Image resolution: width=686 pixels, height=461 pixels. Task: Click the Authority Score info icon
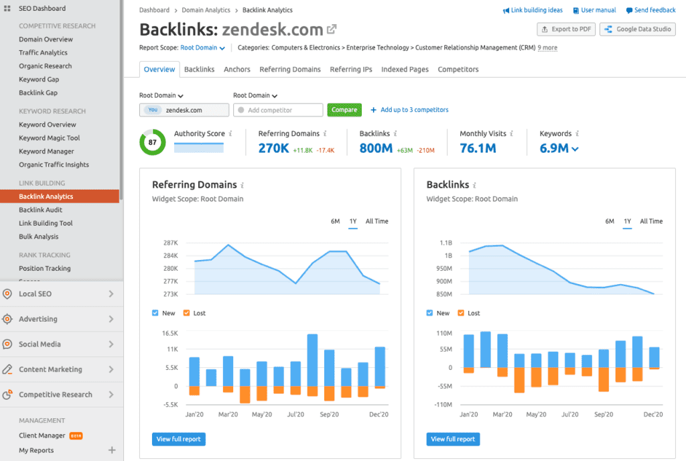(x=230, y=134)
